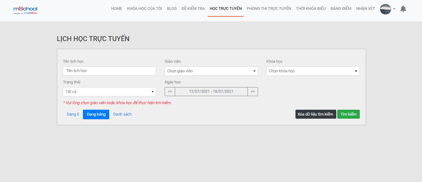Expand the user profile dropdown caret
The height and width of the screenshot is (182, 422).
coord(394,9)
